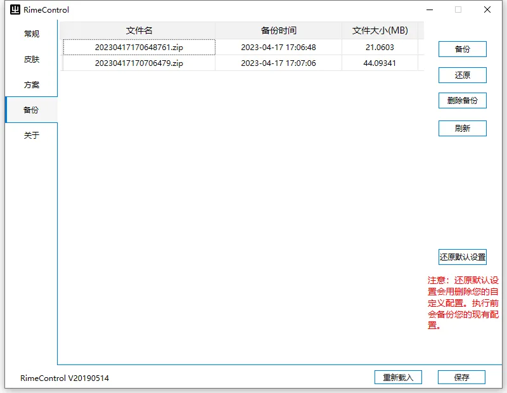Screen dimensions: 507x393
Task: Refresh the list with 刷新 button
Action: 462,129
